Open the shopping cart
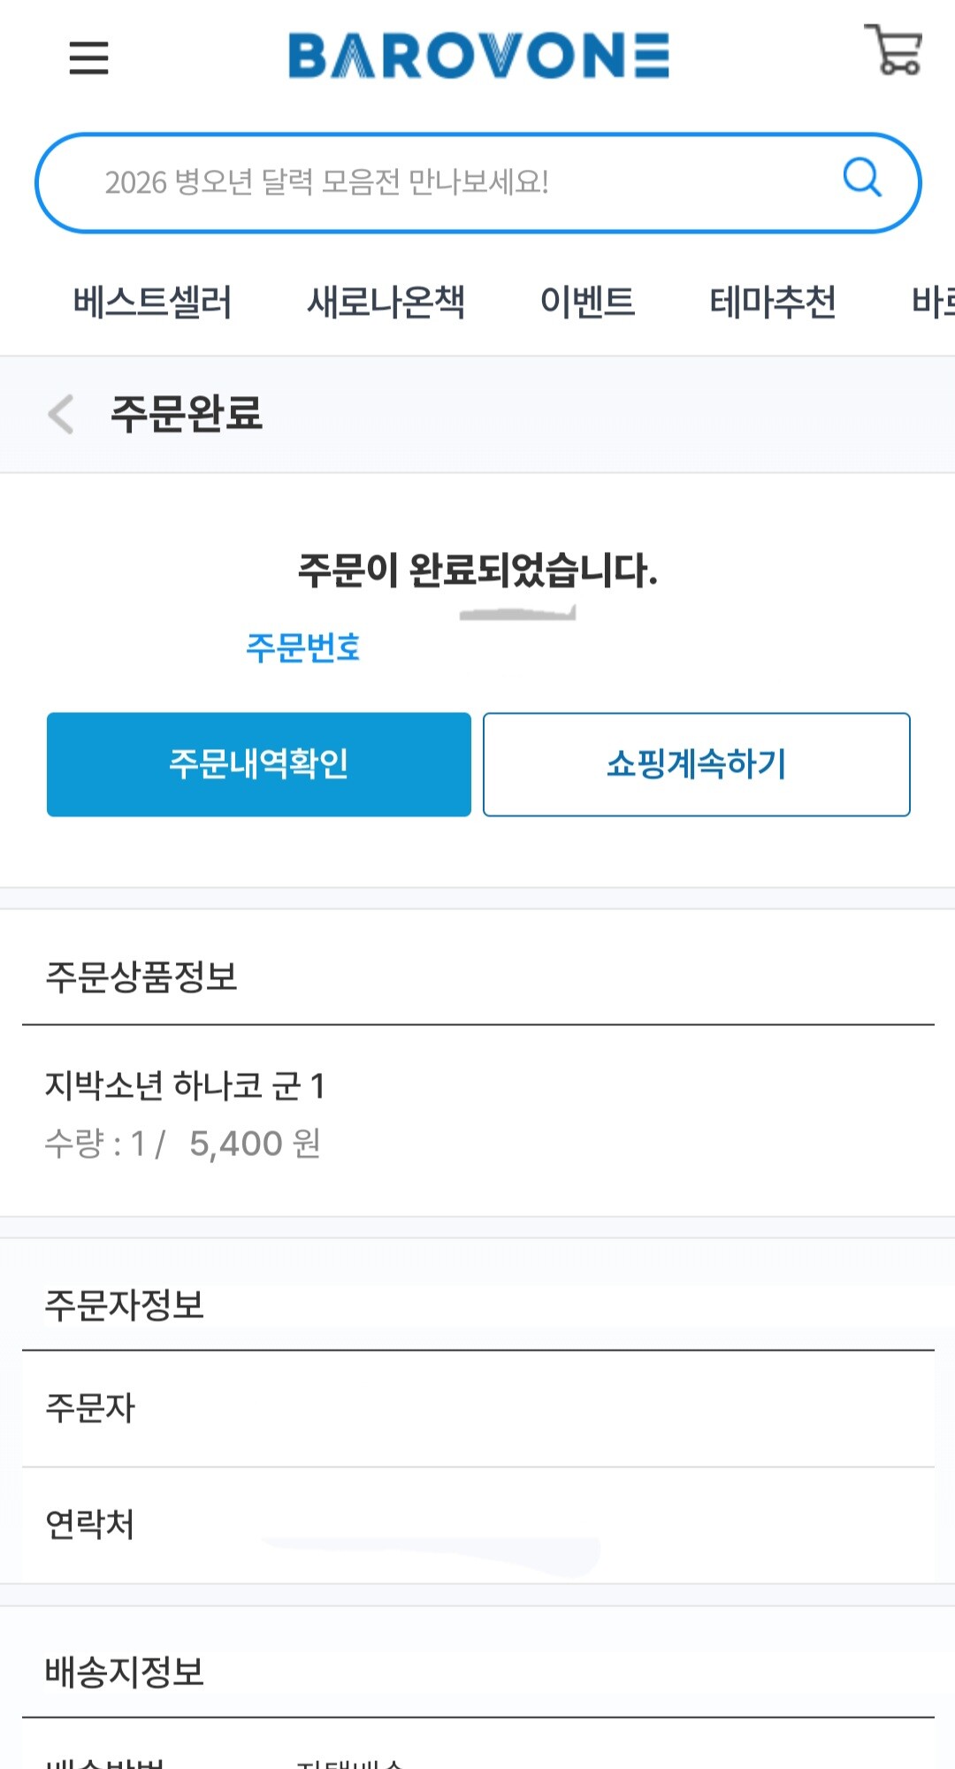This screenshot has width=955, height=1769. click(893, 50)
